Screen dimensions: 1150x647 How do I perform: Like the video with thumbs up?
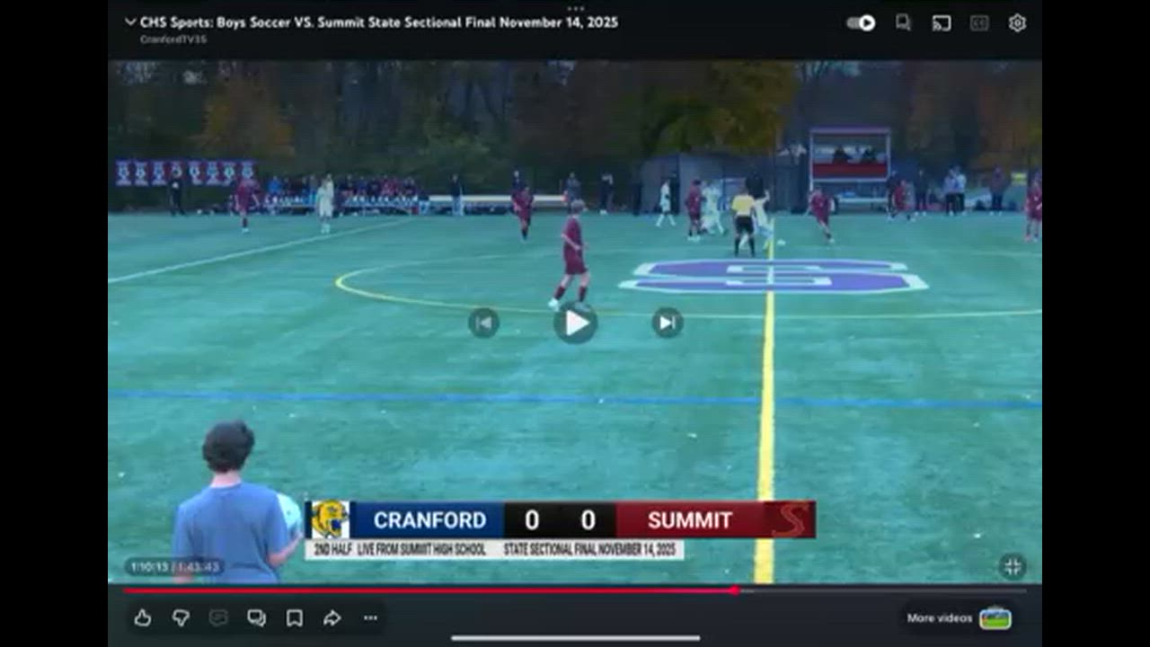142,617
